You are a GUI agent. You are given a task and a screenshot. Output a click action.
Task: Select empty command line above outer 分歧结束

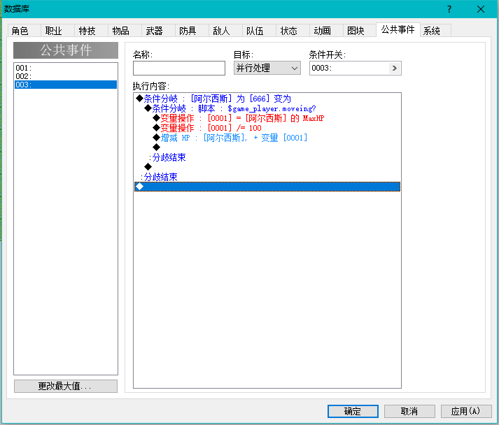pyautogui.click(x=267, y=167)
